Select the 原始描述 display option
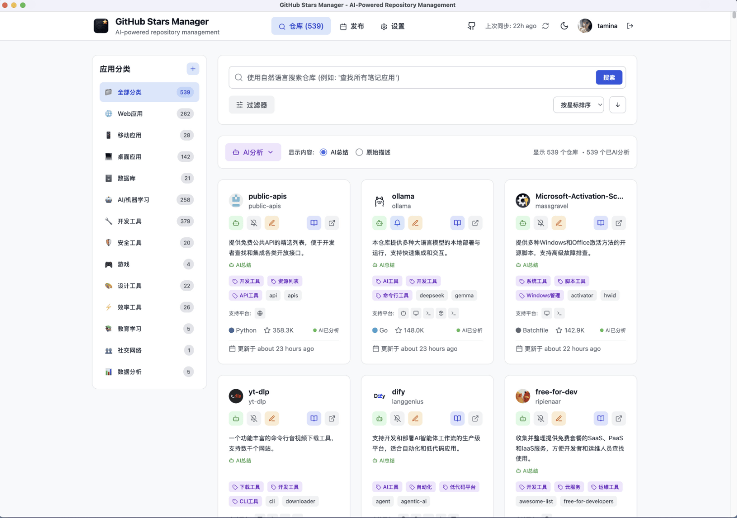 359,153
